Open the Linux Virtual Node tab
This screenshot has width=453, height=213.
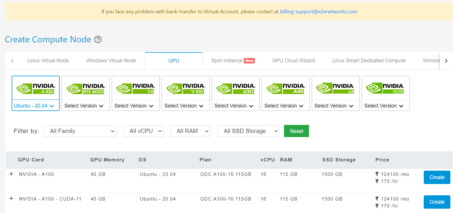(x=48, y=61)
